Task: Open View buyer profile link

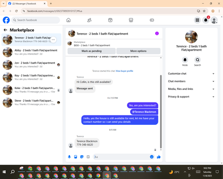Action: tap(124, 71)
